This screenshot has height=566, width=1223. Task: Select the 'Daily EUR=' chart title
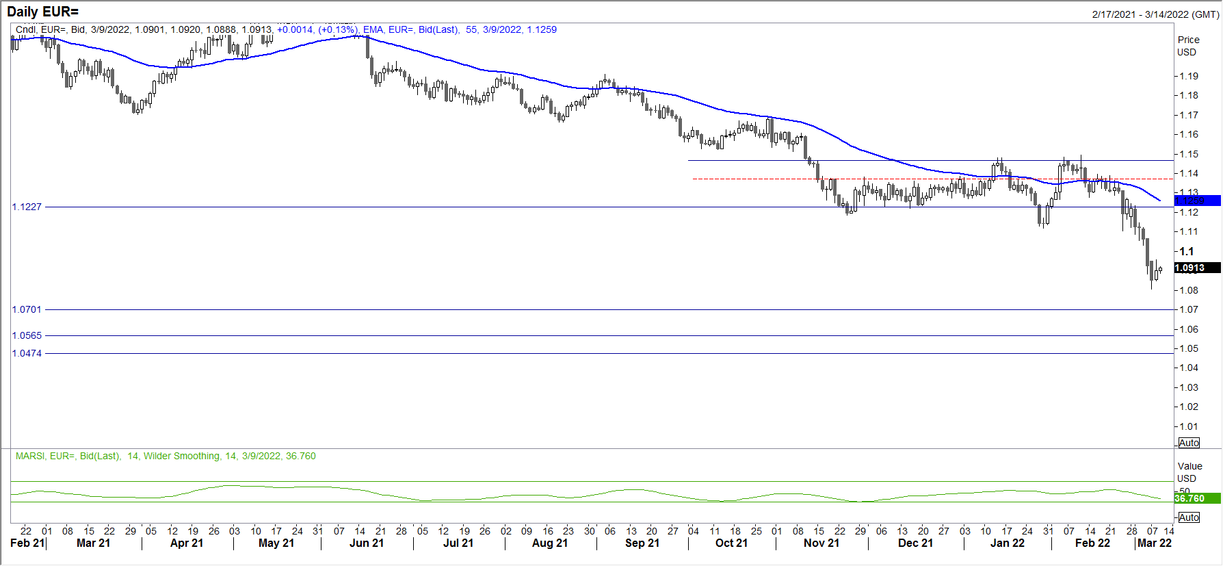pos(42,12)
